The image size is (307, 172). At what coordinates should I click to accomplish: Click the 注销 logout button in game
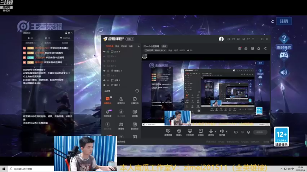coord(284,21)
